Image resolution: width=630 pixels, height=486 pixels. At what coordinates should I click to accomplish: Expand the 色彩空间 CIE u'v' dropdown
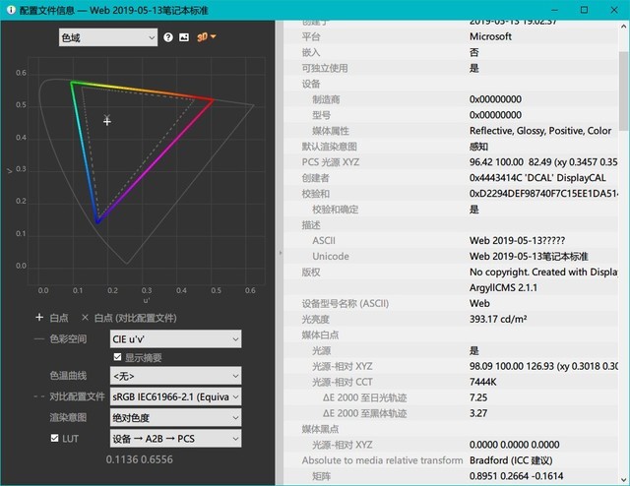pos(174,338)
